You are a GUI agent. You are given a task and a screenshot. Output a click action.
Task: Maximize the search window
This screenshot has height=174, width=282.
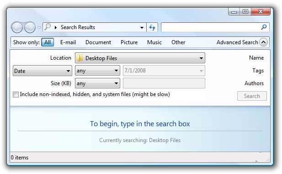tap(245, 12)
